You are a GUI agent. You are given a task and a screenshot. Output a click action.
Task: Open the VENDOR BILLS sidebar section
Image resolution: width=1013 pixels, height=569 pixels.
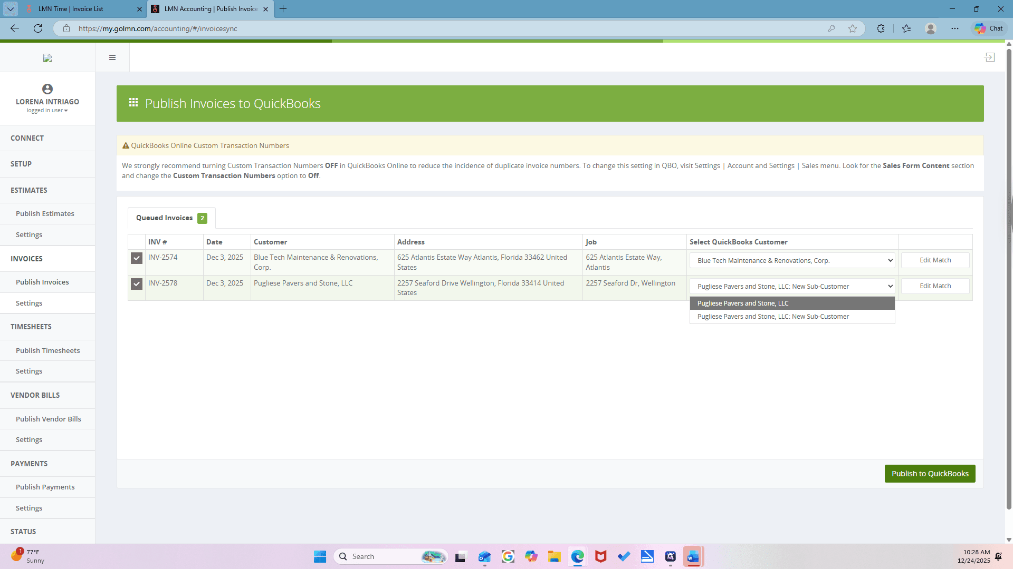click(47, 395)
